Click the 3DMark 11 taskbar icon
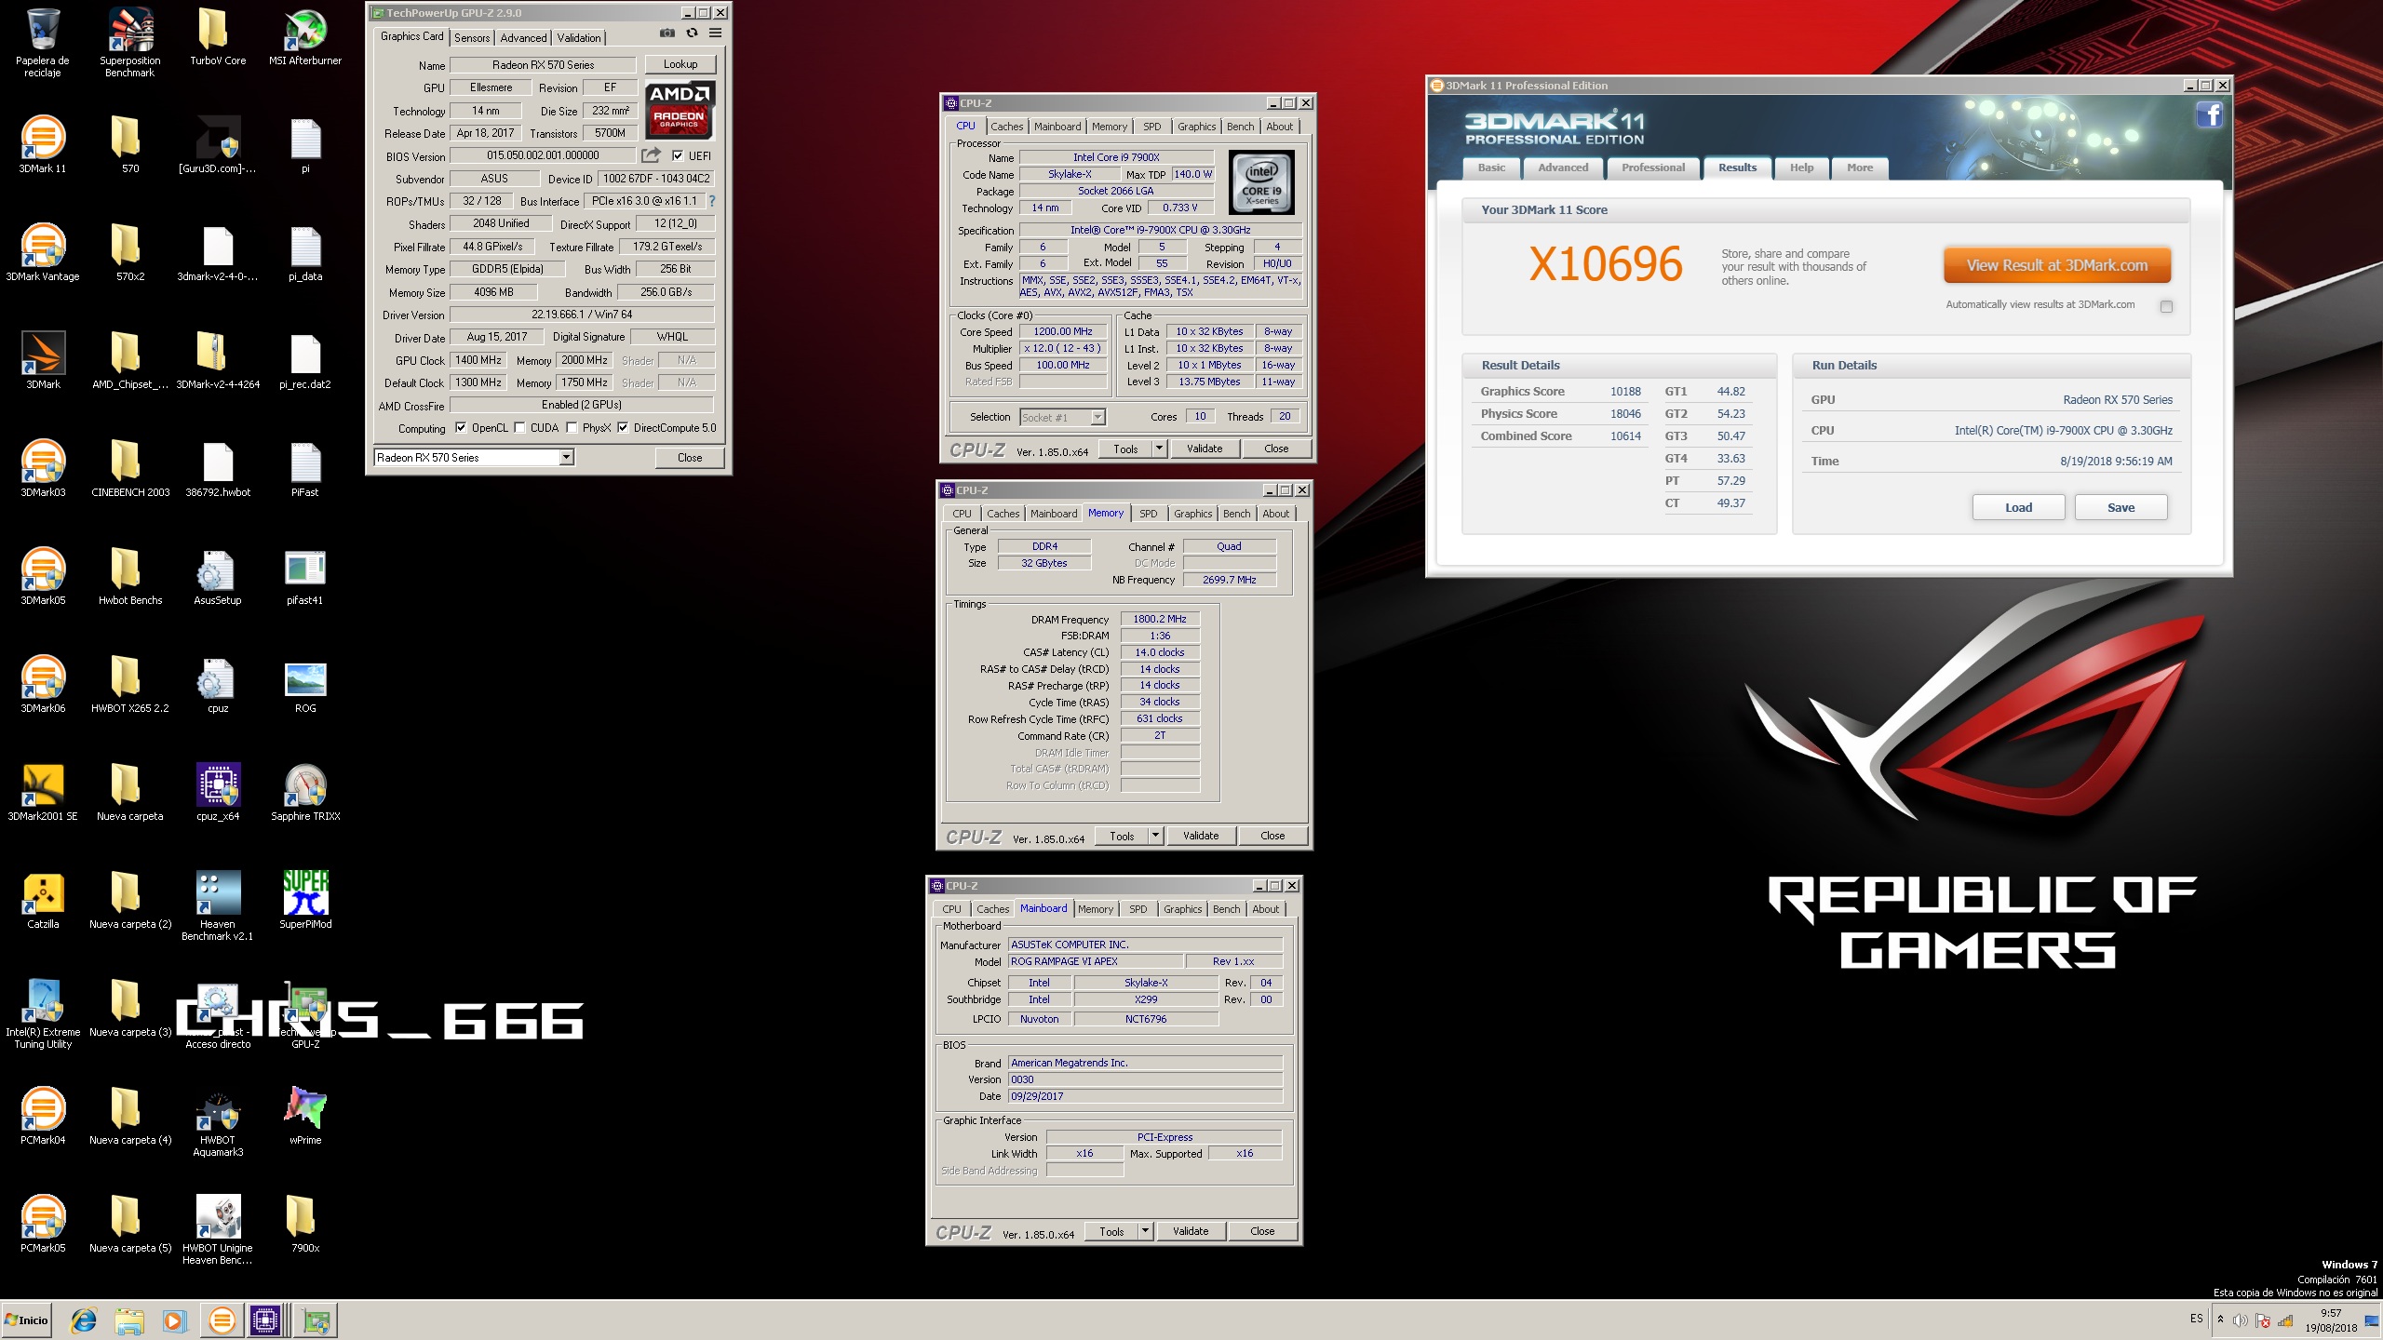 [x=222, y=1320]
